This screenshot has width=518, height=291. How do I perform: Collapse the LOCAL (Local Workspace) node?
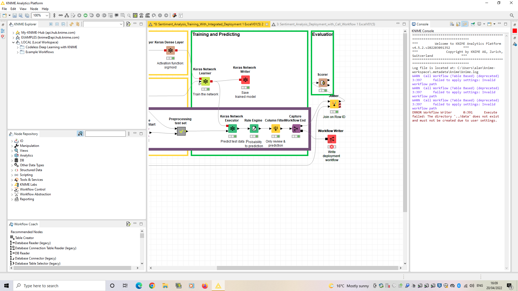pos(13,42)
